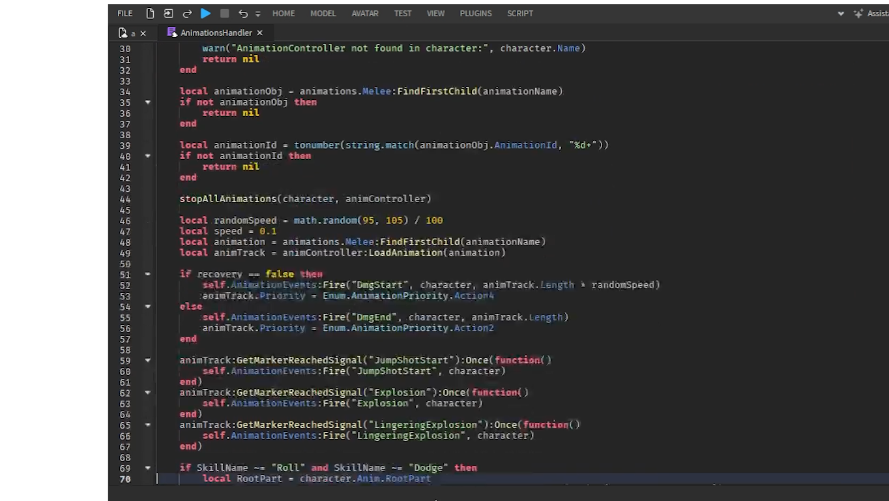Viewport: 889px width, 501px height.
Task: Switch to the TEST ribbon tab
Action: (x=403, y=13)
